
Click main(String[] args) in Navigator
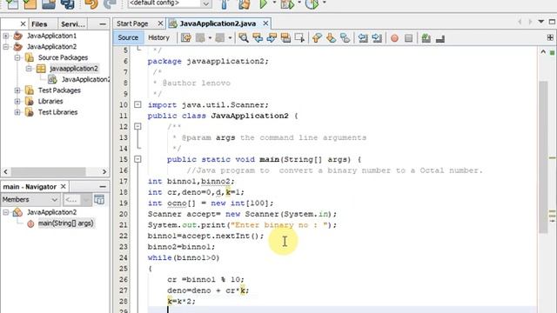coord(66,223)
